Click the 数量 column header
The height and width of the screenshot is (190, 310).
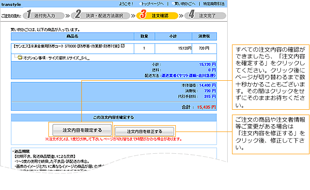click(x=144, y=36)
